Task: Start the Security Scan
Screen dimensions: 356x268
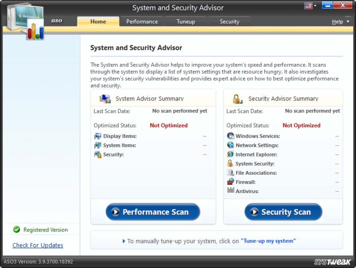Action: tap(283, 212)
